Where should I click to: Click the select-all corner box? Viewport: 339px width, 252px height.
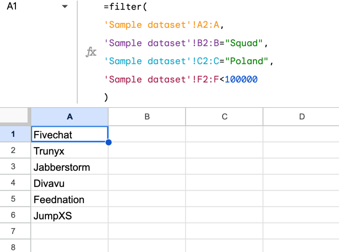click(15, 116)
